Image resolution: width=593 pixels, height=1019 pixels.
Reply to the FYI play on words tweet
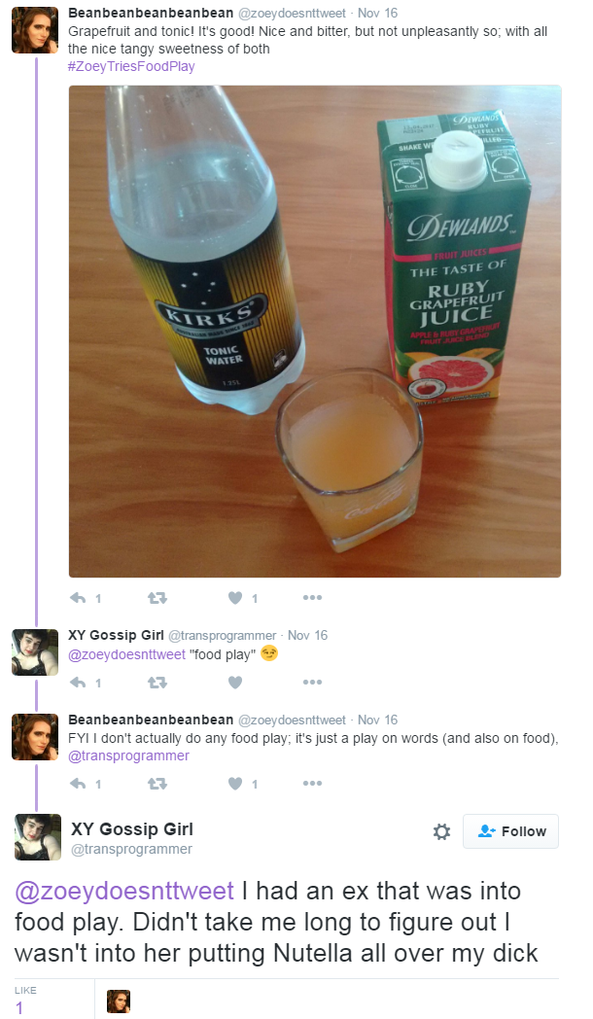click(78, 784)
